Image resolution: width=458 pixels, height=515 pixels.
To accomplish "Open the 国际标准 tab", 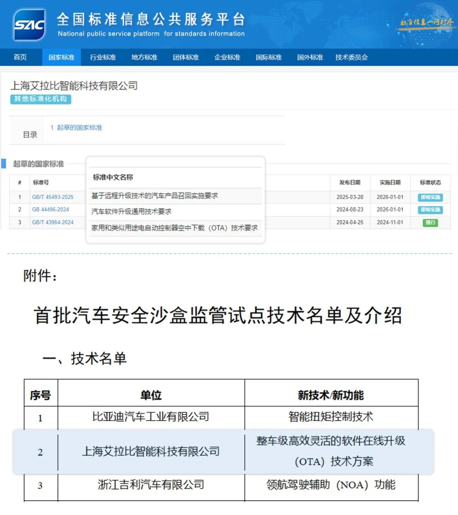I will 269,57.
